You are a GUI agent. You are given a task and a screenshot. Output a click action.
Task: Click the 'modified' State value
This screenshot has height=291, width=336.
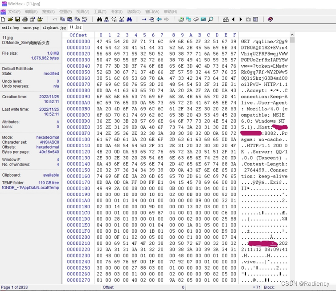point(51,73)
